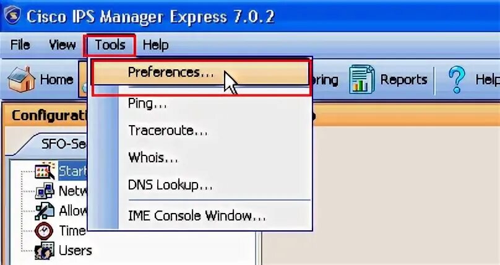The height and width of the screenshot is (265, 500).
Task: Open the File menu
Action: click(20, 45)
